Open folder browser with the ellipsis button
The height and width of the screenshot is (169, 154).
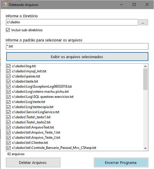click(x=143, y=22)
